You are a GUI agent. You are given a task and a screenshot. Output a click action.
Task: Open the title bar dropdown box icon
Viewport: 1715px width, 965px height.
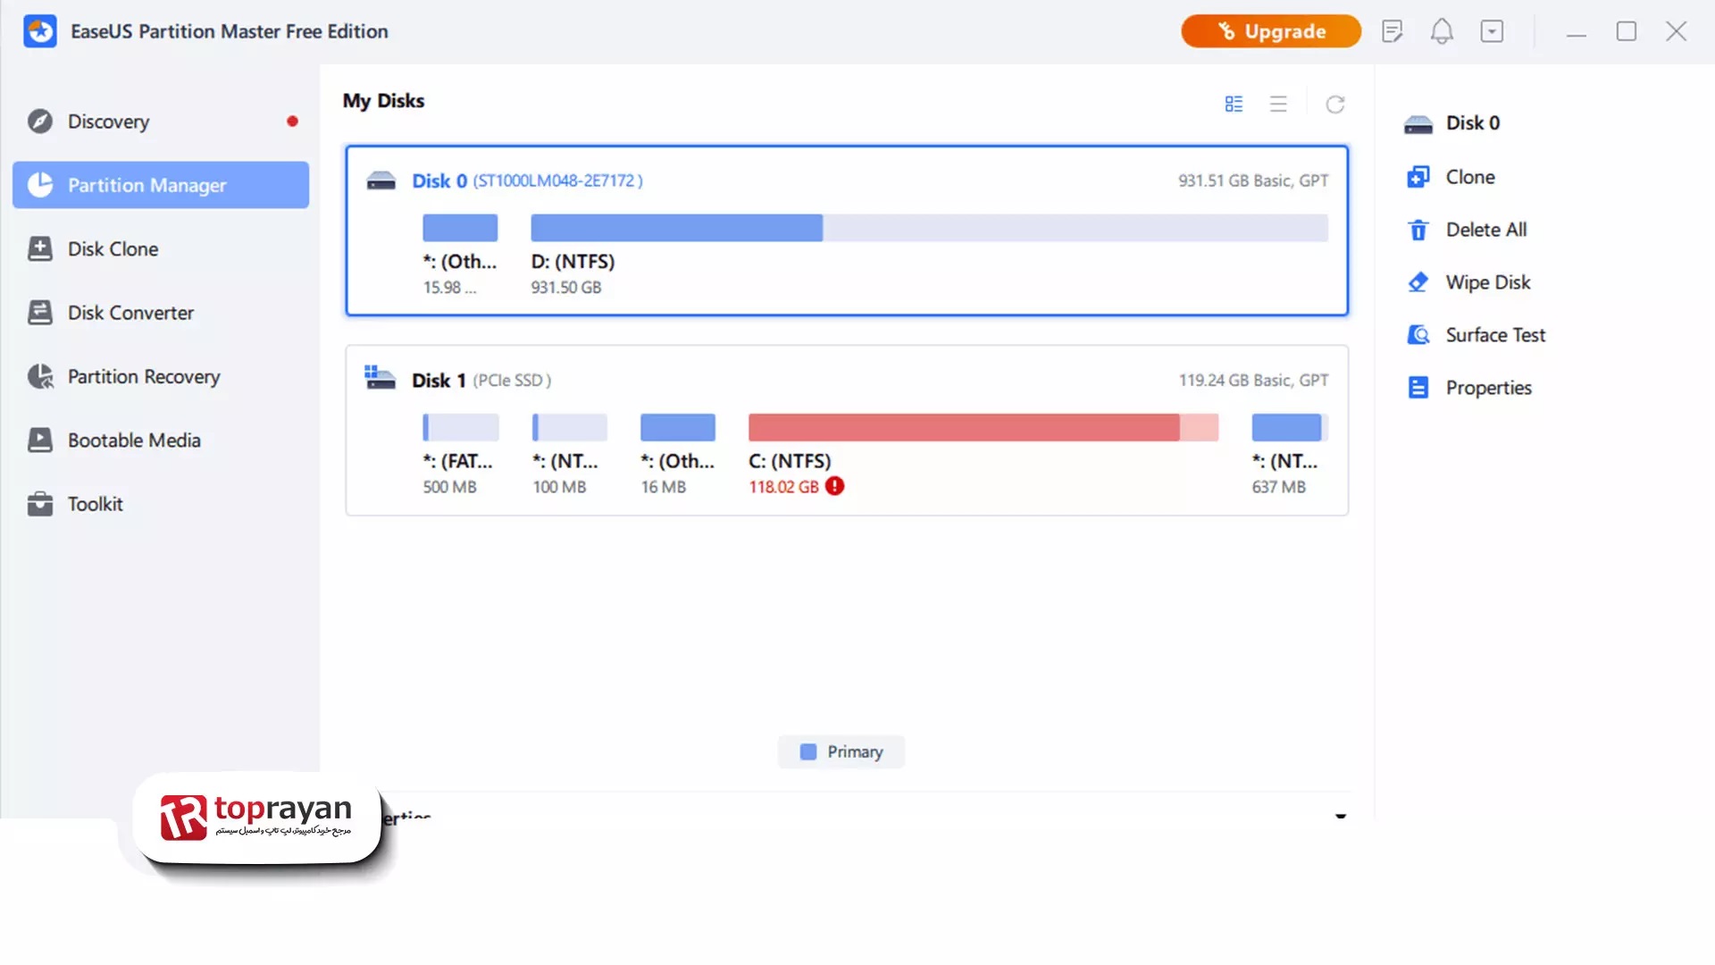coord(1492,31)
